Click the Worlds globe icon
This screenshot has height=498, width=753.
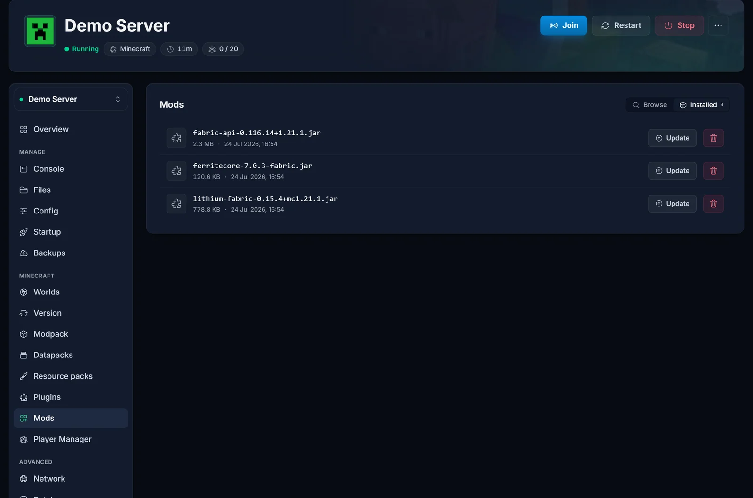pos(24,292)
